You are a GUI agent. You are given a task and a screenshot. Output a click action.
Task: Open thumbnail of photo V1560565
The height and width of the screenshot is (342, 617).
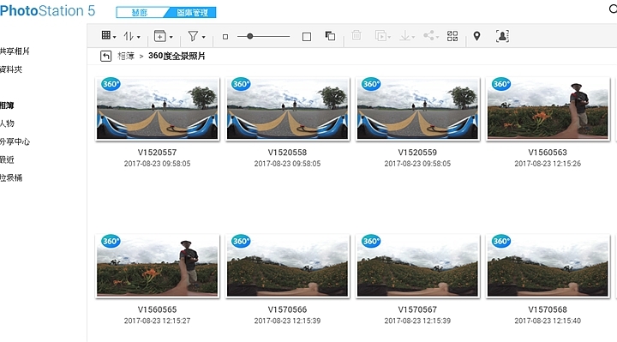click(158, 266)
